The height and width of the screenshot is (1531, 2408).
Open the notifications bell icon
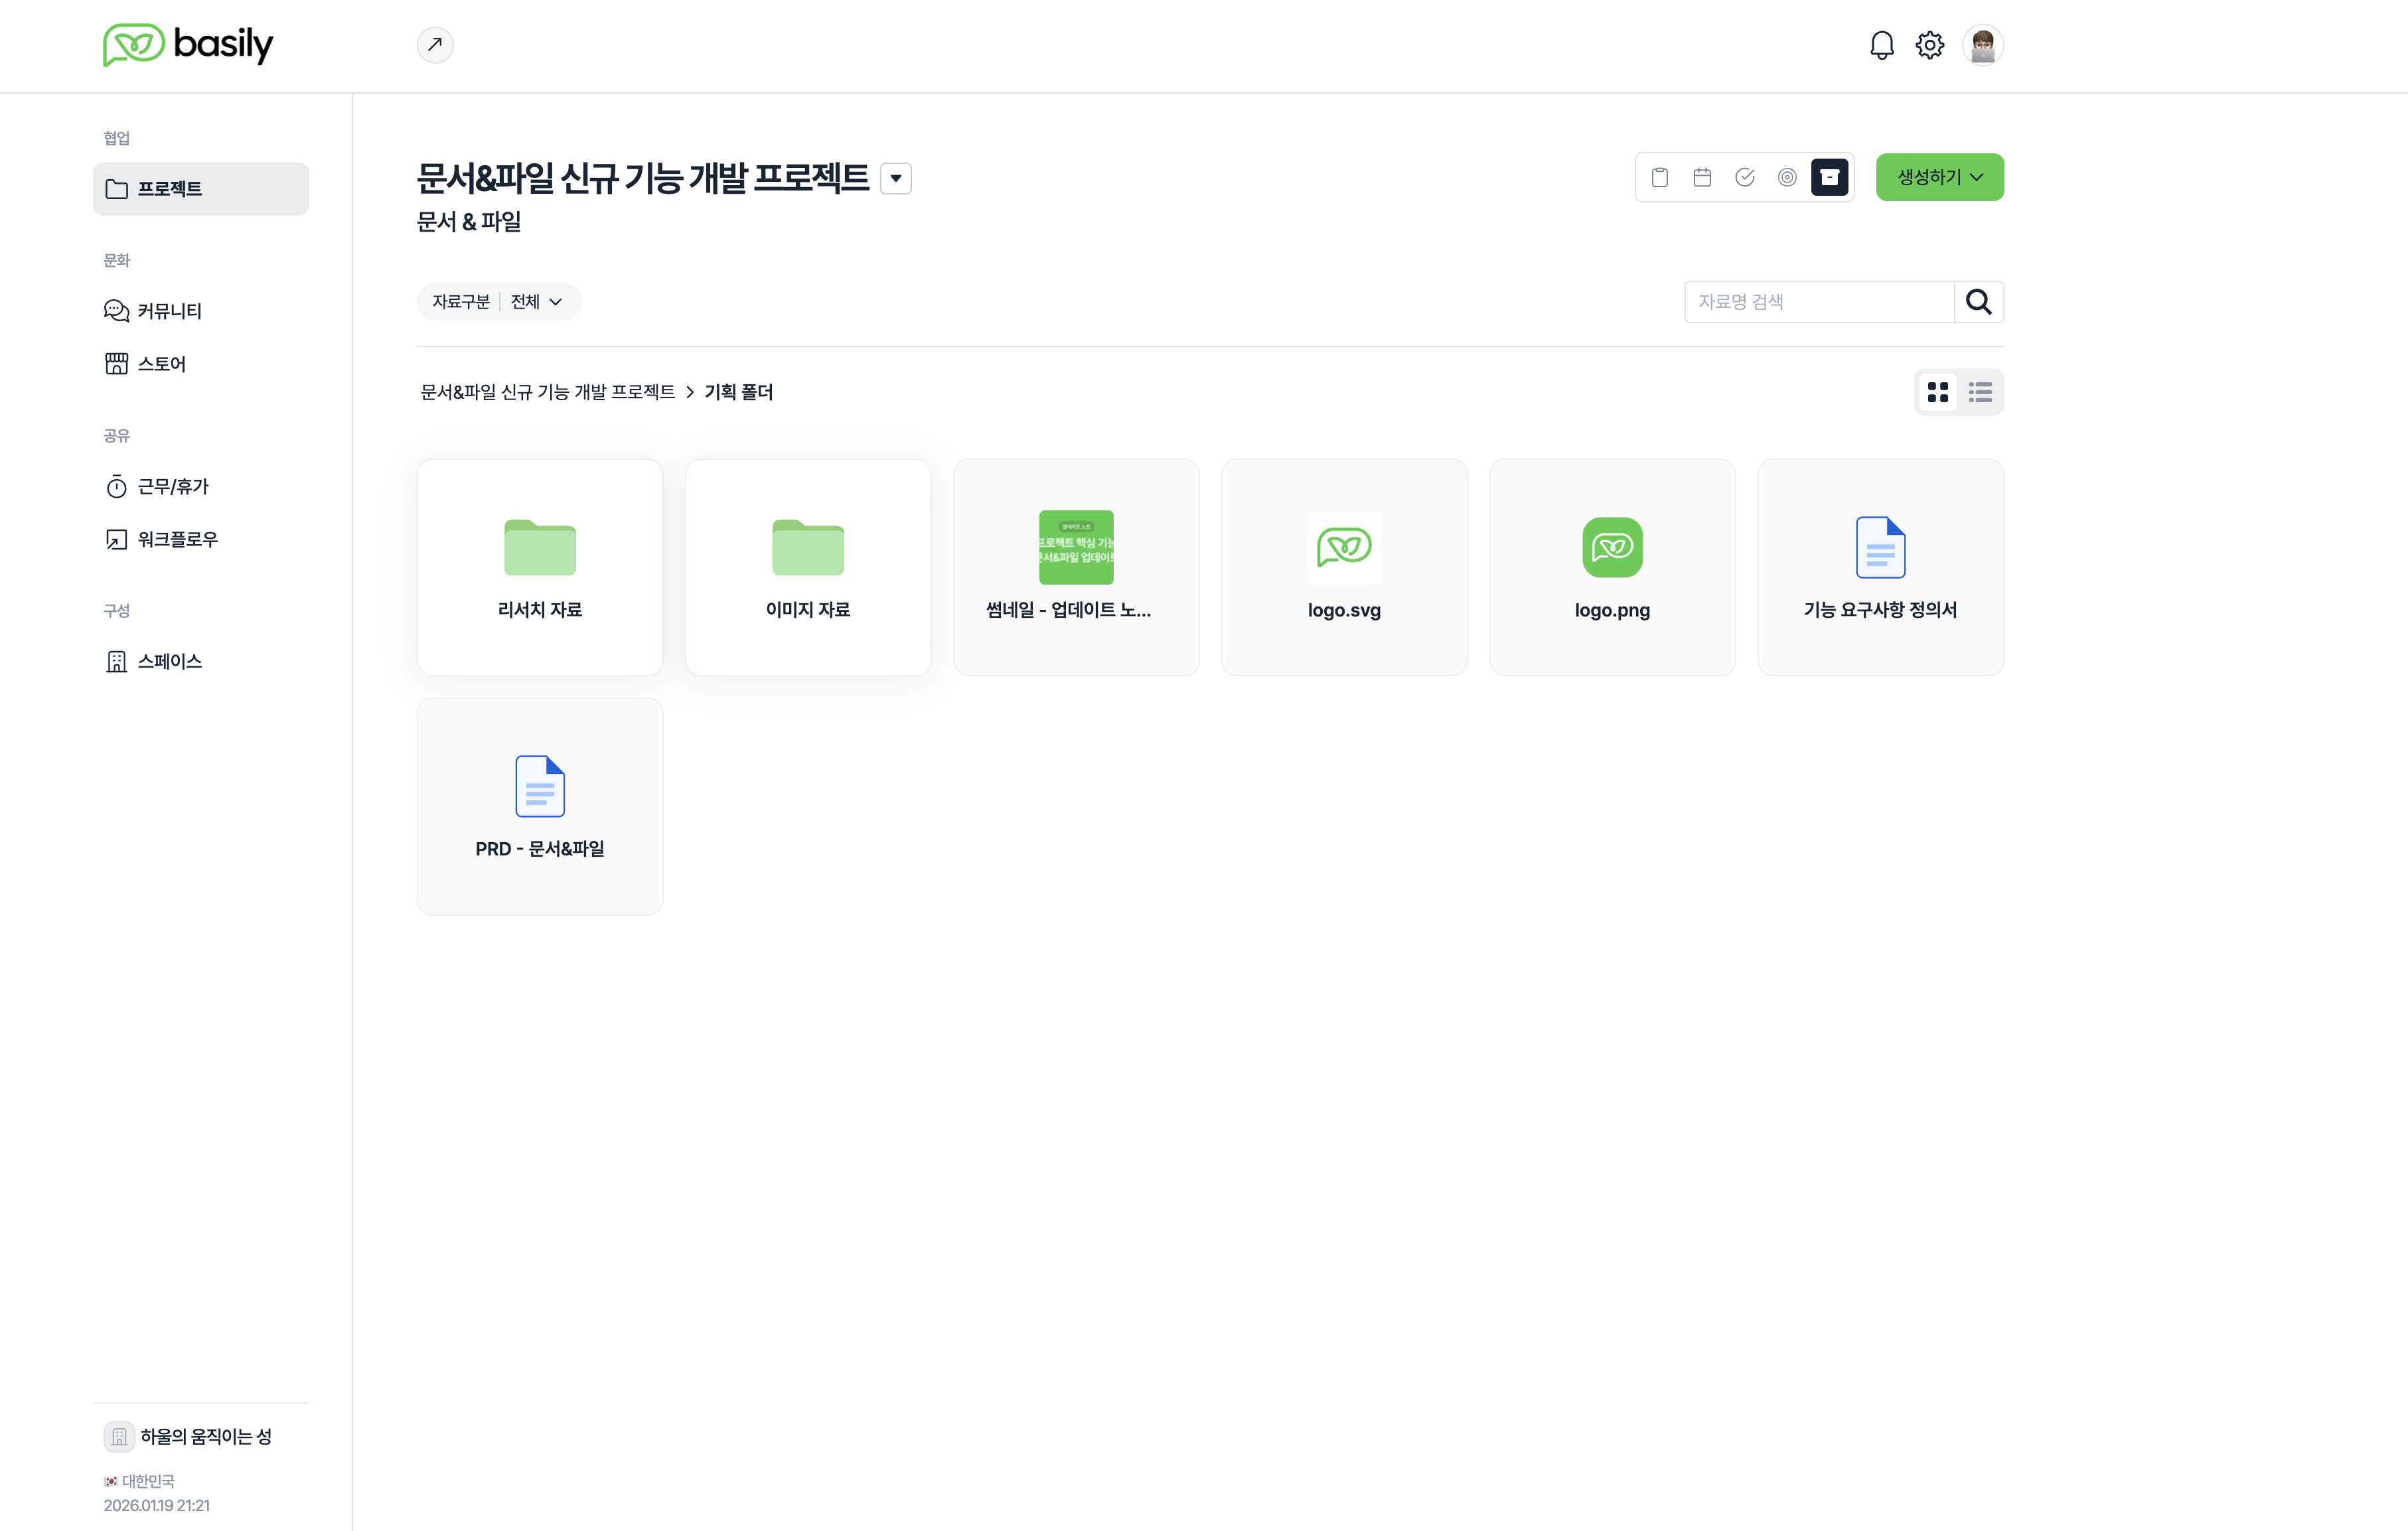[x=1881, y=45]
